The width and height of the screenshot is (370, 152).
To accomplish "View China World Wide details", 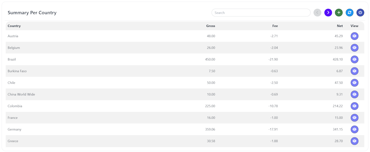I will (x=354, y=94).
